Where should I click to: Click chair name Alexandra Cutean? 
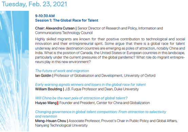pyautogui.click(x=60, y=28)
